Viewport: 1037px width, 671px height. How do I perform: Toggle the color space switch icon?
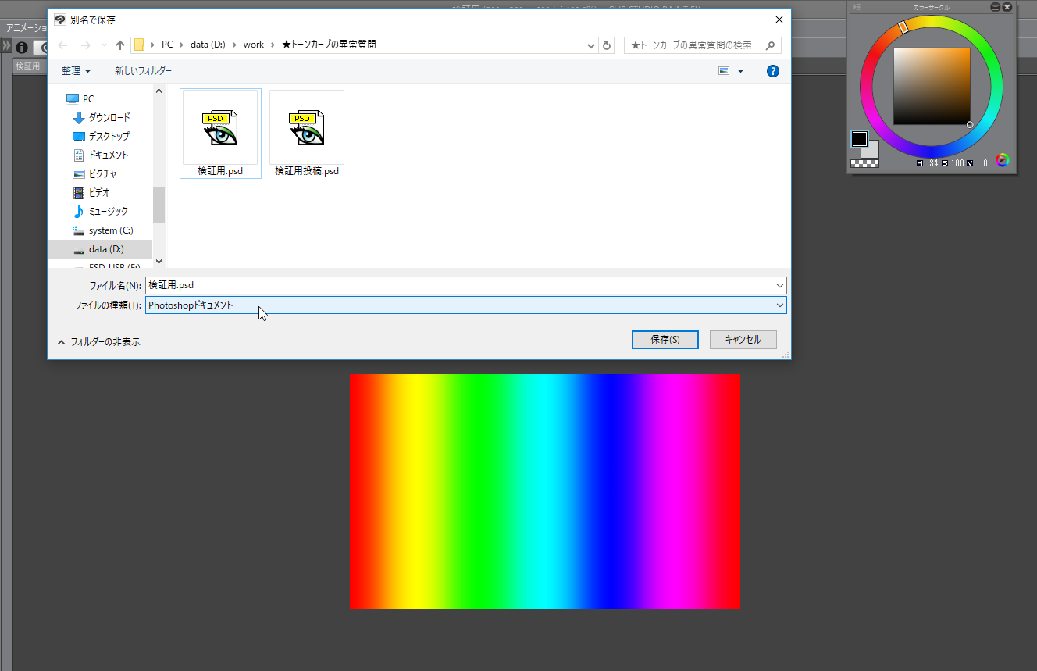tap(1002, 160)
